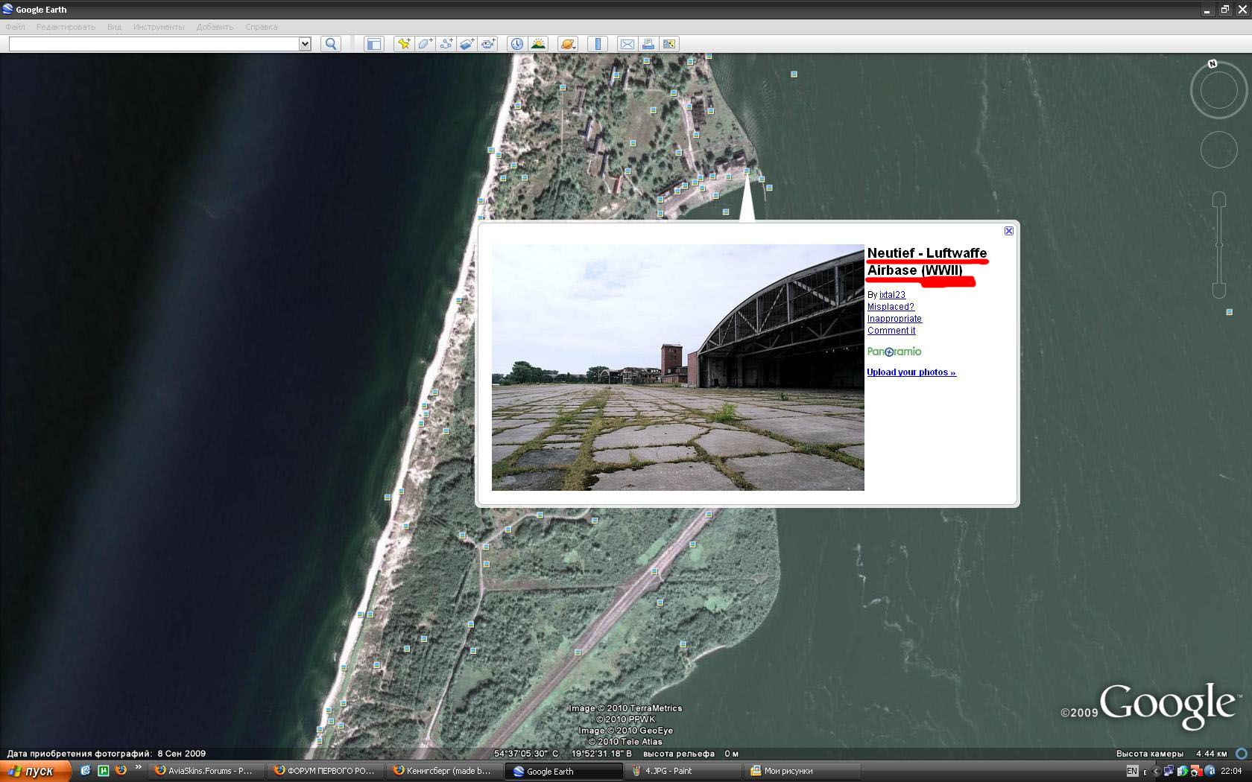Screen dimensions: 1252x782
Task: Click Upload your photos link
Action: tap(911, 372)
